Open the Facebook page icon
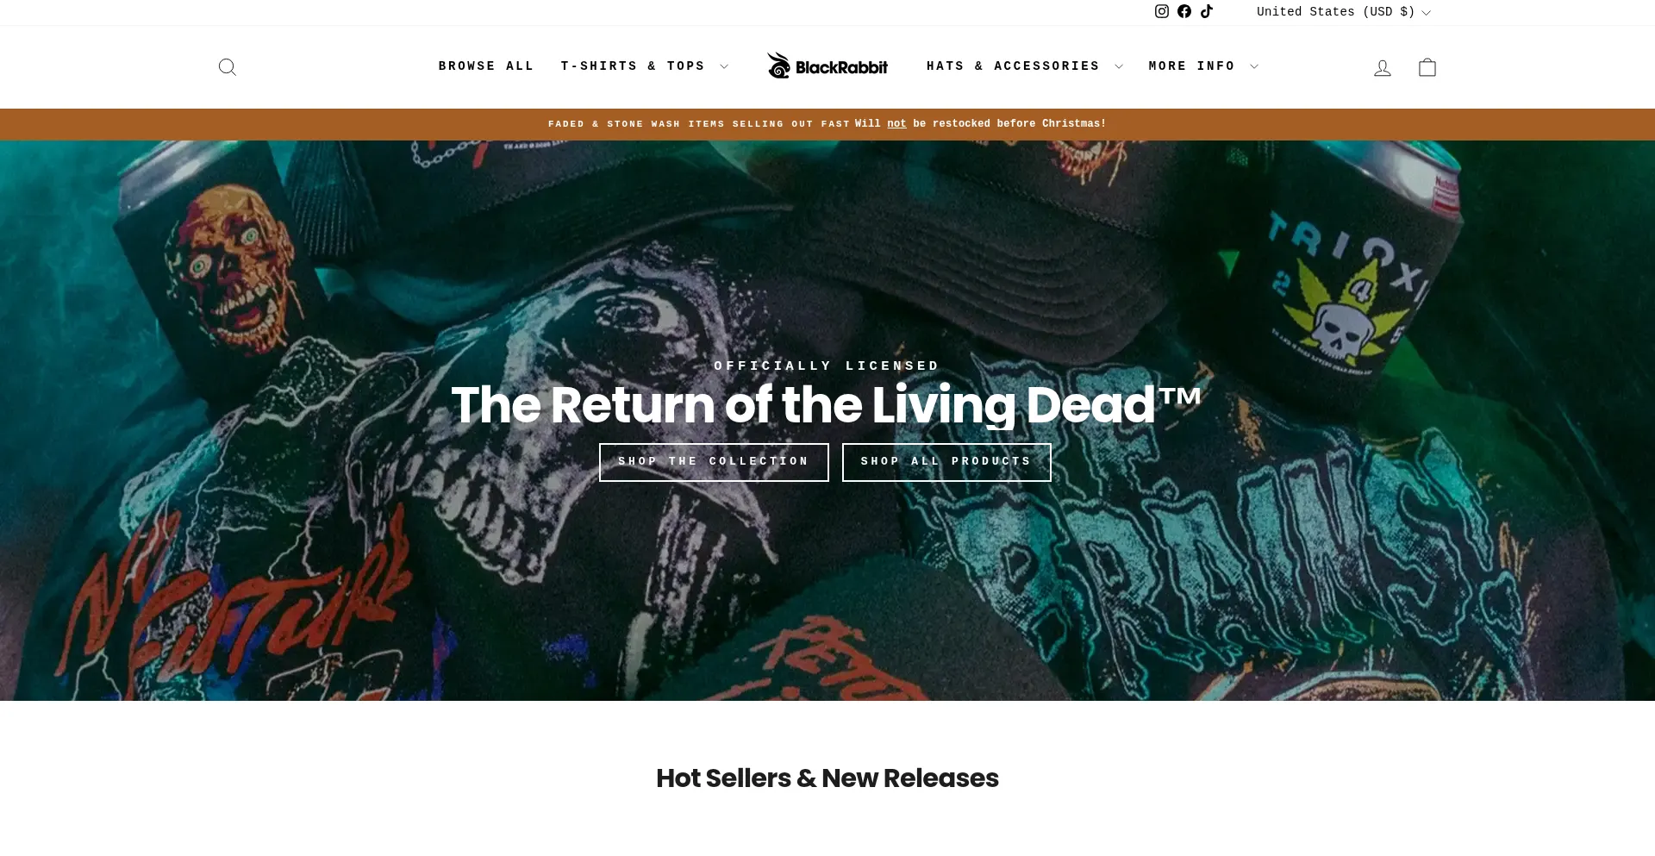Viewport: 1655px width, 856px height. click(1184, 11)
